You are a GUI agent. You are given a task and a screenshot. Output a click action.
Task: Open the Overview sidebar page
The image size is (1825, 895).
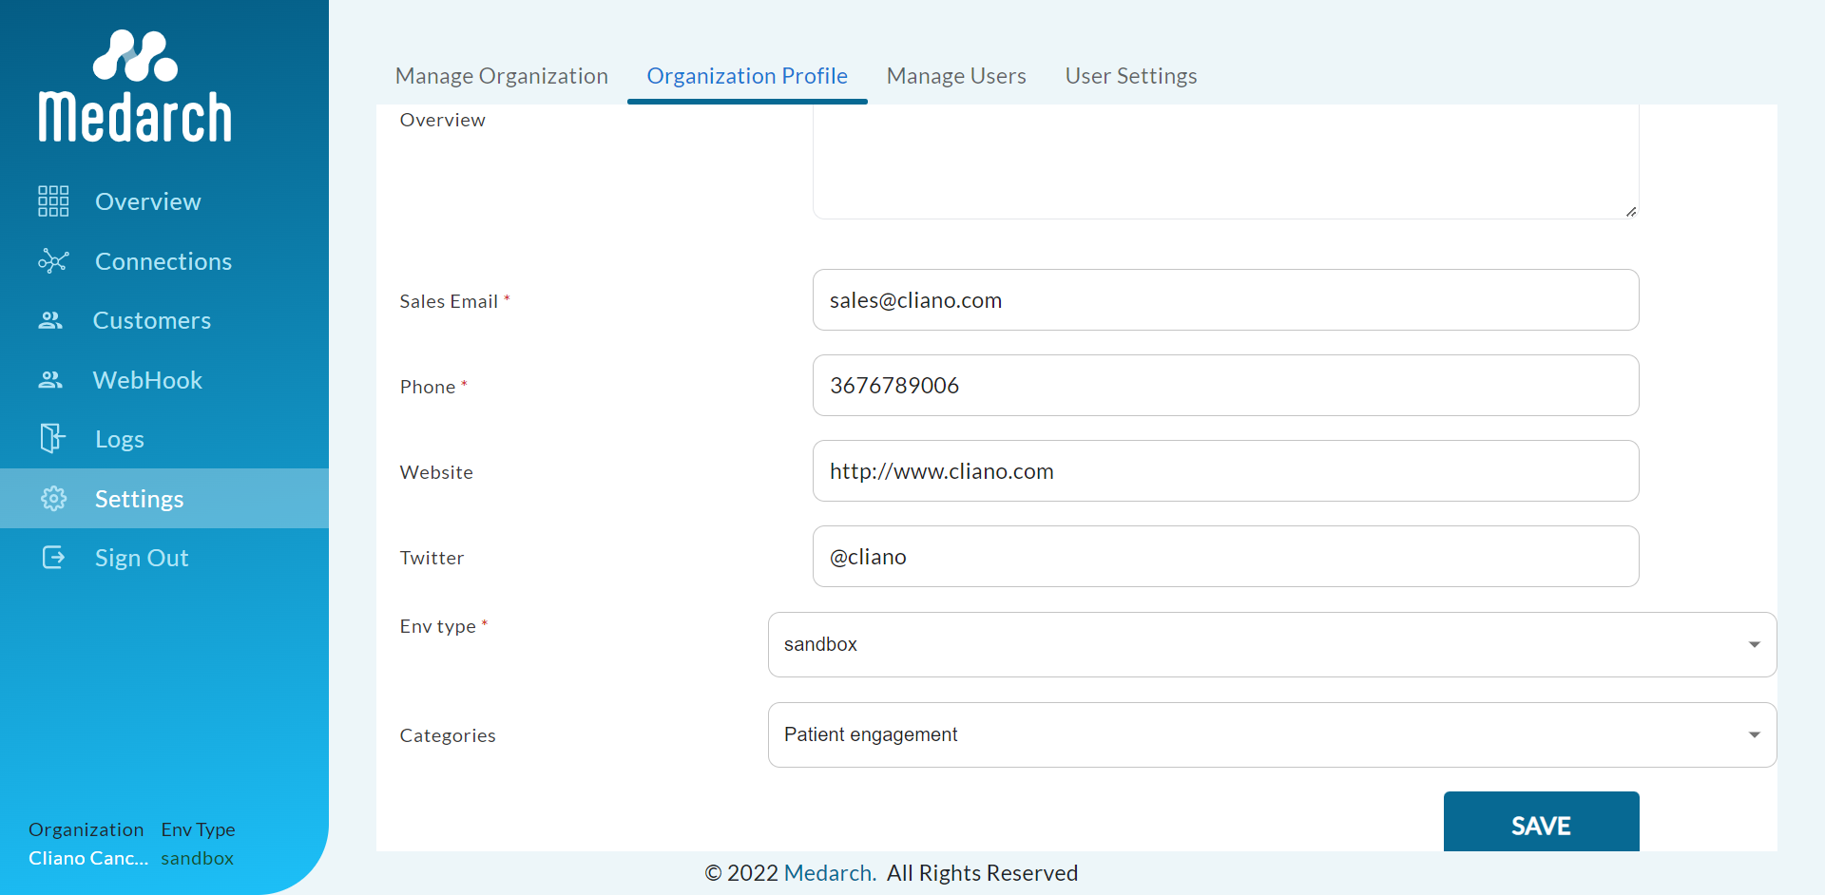point(148,201)
